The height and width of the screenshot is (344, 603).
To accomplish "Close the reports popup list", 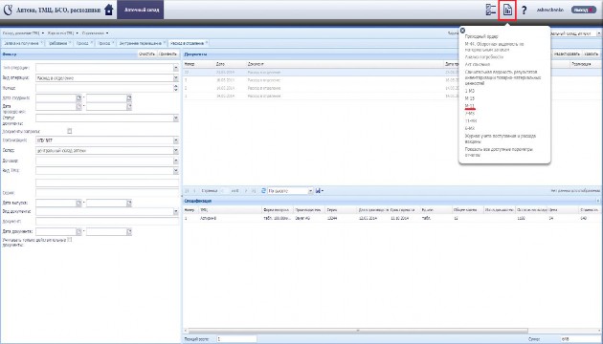I will [x=462, y=31].
